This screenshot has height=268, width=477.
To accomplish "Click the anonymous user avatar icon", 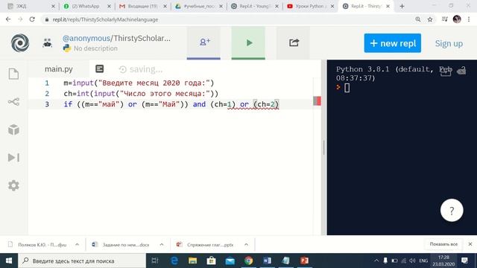I will click(48, 43).
